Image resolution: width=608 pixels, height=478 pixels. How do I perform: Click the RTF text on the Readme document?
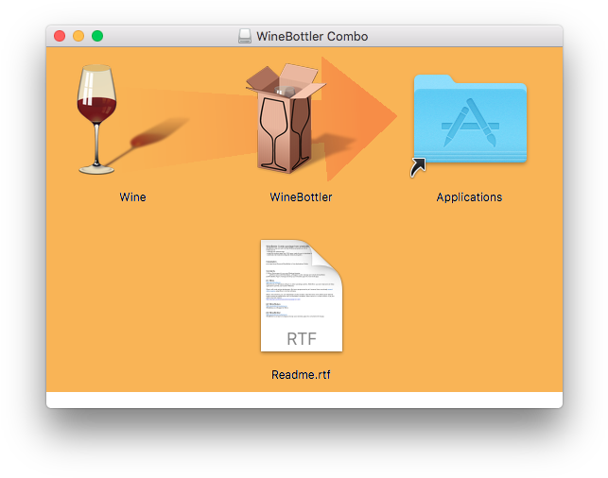[301, 338]
